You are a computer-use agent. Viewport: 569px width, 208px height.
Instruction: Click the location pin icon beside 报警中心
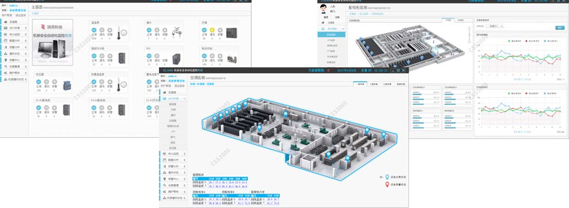6,60
